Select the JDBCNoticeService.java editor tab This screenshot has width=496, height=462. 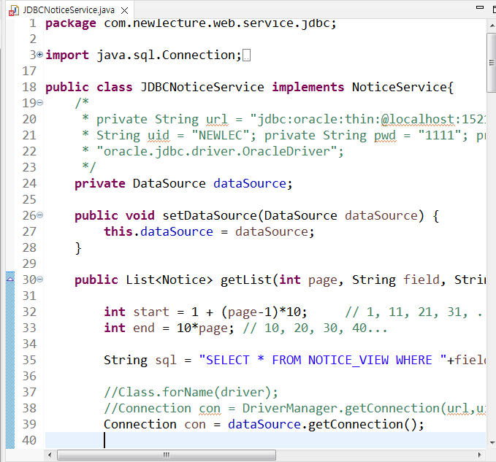pos(69,10)
